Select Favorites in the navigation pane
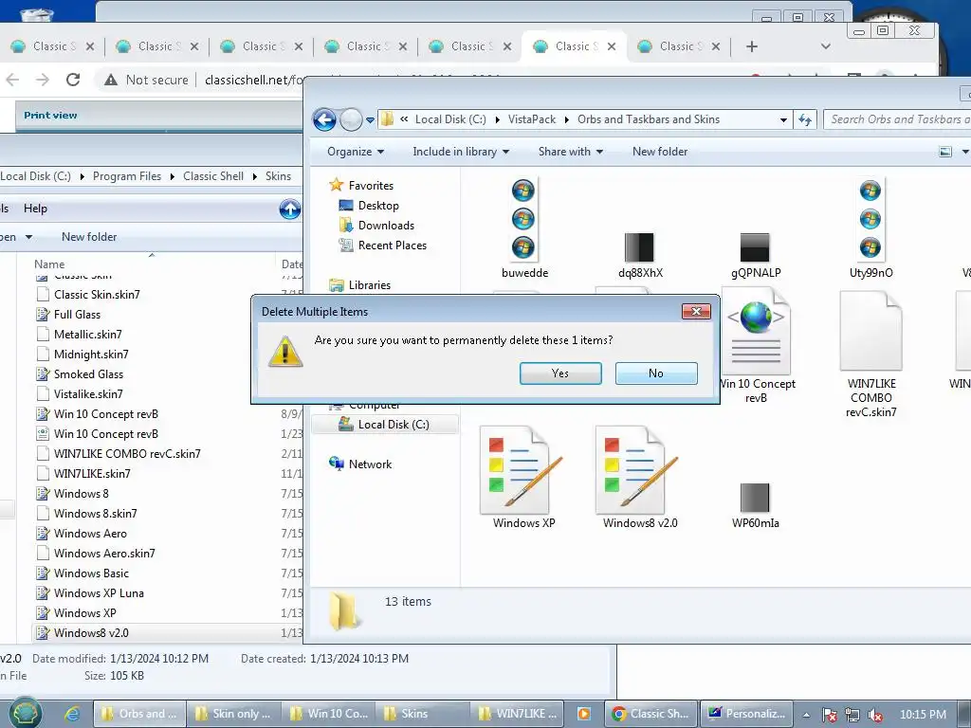This screenshot has height=728, width=971. tap(371, 185)
